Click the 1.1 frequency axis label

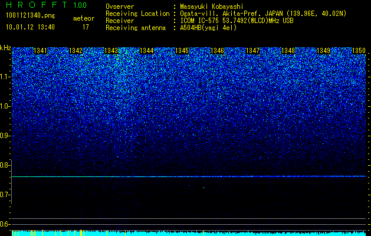coord(5,77)
